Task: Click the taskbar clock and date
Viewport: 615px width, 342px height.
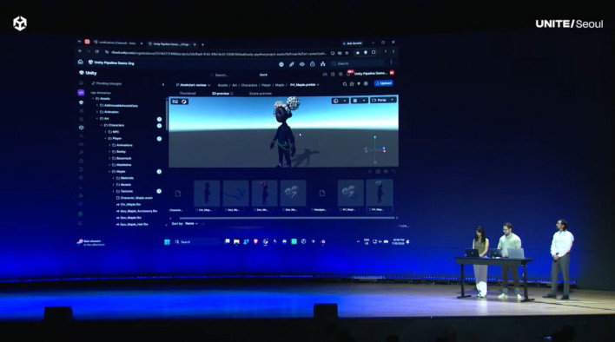Action: [399, 241]
